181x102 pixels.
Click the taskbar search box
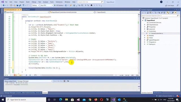pos(26,99)
